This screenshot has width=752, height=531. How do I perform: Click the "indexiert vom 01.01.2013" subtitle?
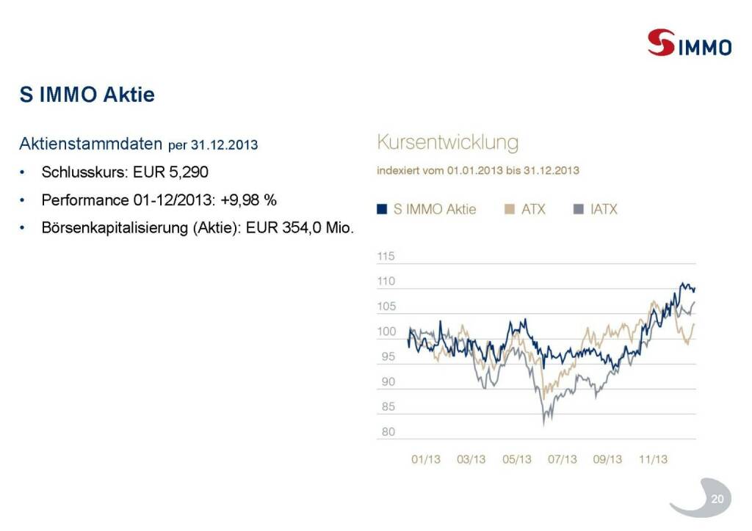click(477, 171)
